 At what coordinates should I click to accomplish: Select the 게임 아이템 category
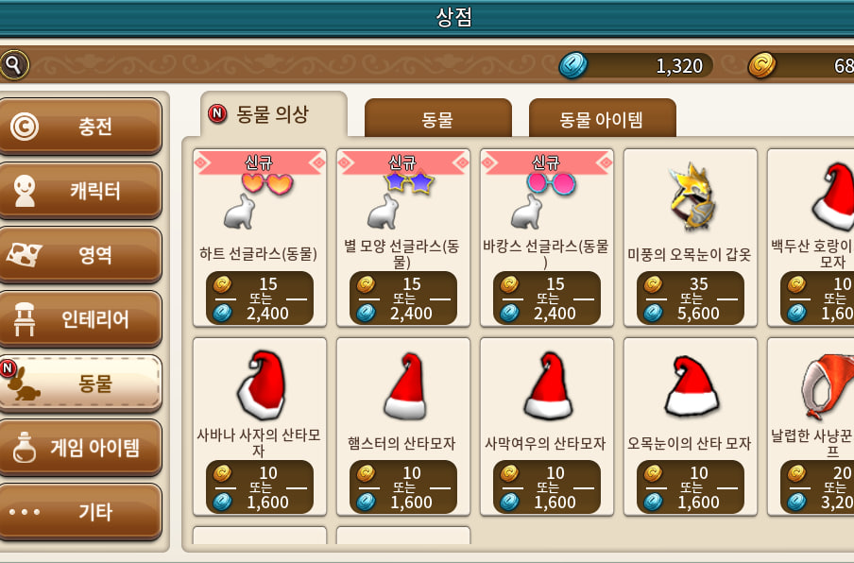point(81,448)
